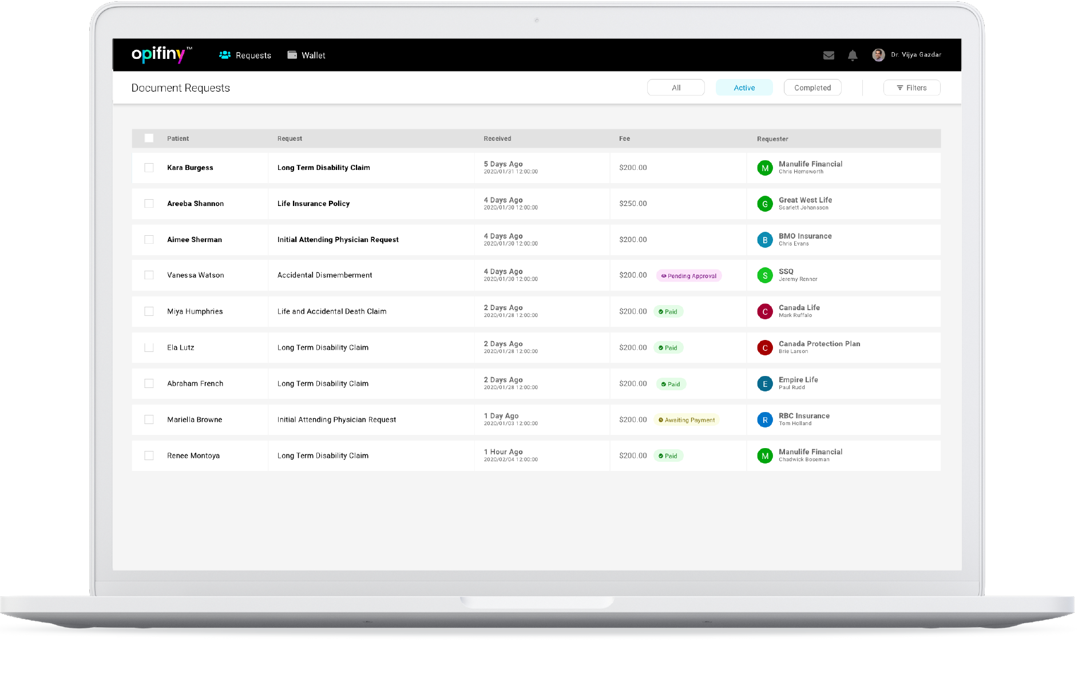Image resolution: width=1078 pixels, height=689 pixels.
Task: Check the Renee Montoya row checkbox
Action: click(x=149, y=456)
